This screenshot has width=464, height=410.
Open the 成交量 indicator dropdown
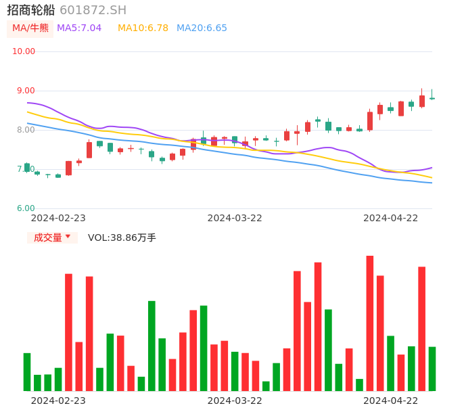click(52, 237)
